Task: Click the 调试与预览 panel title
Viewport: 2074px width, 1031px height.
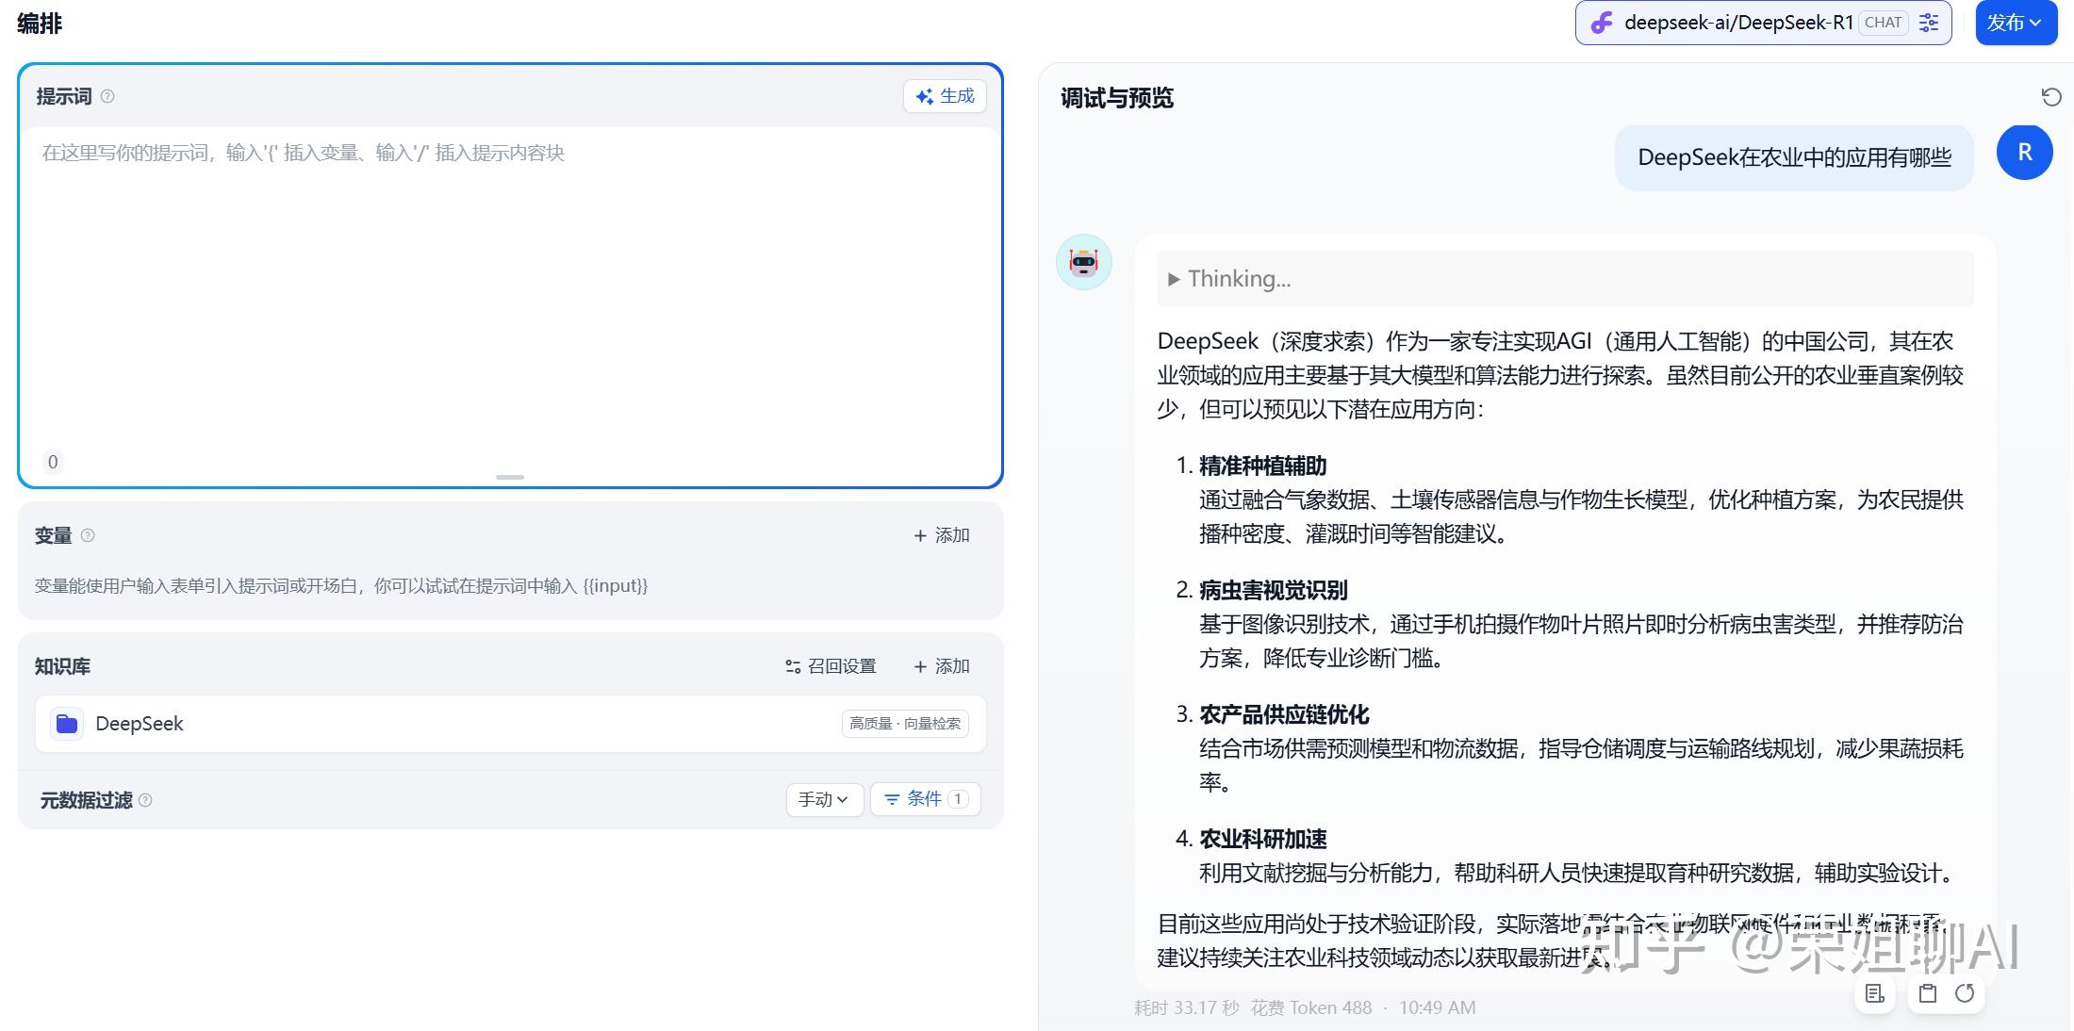Action: [1117, 98]
